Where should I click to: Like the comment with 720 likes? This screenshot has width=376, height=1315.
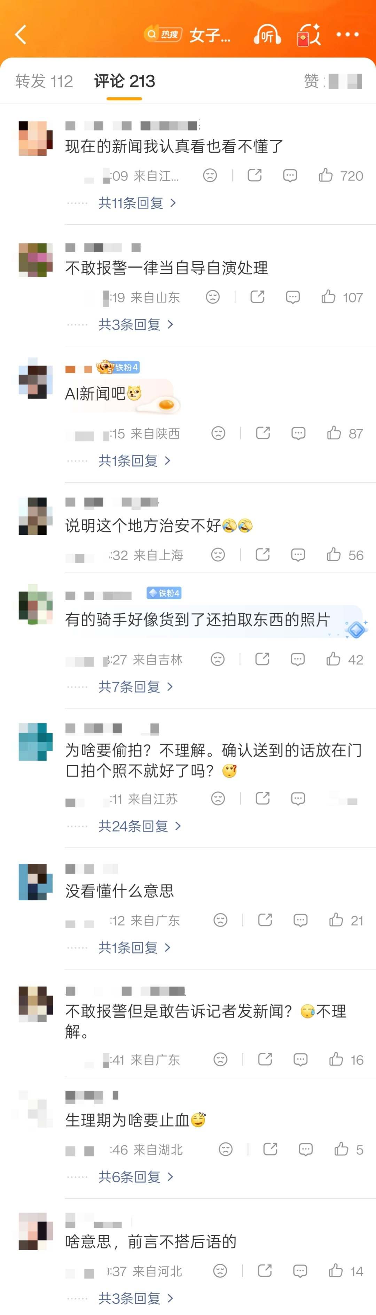coord(340,176)
